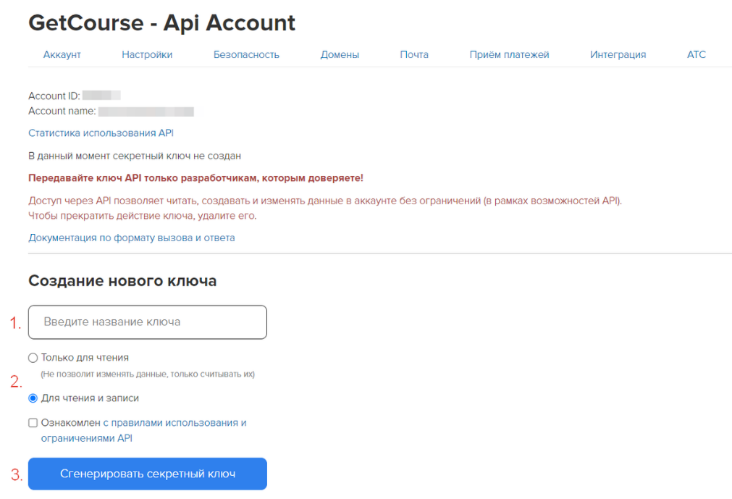
Task: Switch to the Интеграция tab
Action: pyautogui.click(x=618, y=54)
